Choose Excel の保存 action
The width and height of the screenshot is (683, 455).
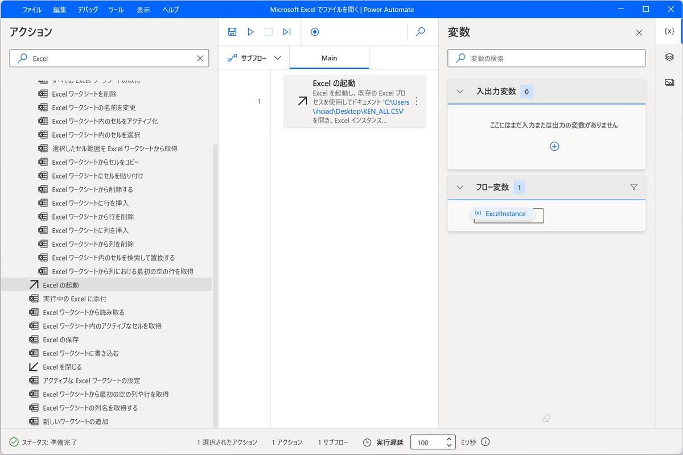tap(60, 340)
